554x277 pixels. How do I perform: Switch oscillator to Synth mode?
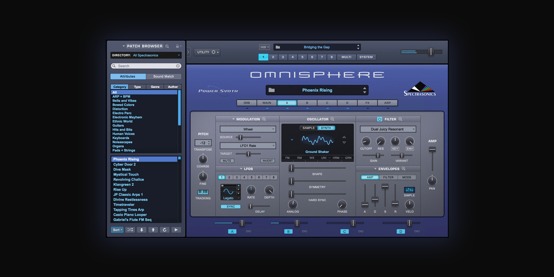[x=326, y=128]
